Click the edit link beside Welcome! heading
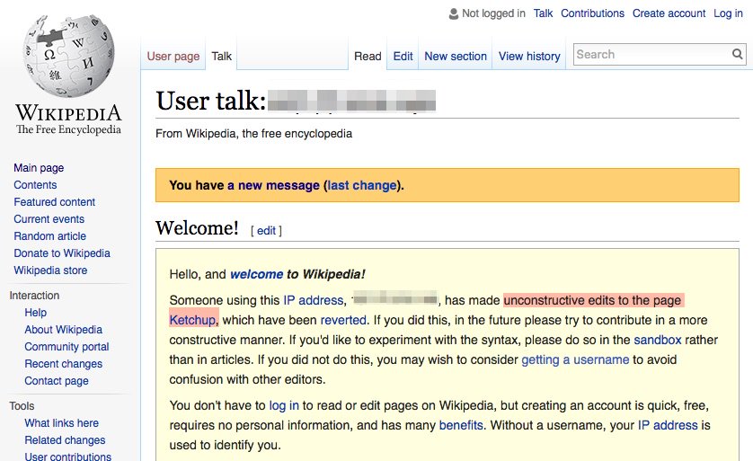This screenshot has width=753, height=461. [x=266, y=231]
